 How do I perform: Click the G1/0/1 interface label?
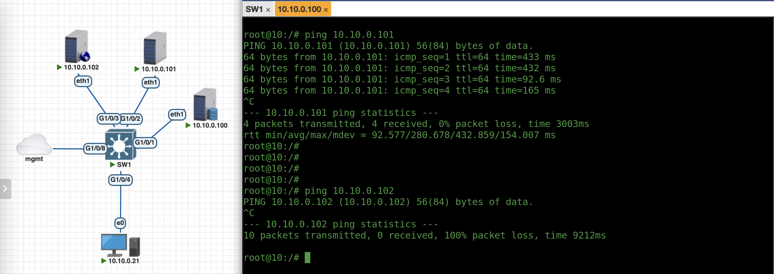(145, 142)
